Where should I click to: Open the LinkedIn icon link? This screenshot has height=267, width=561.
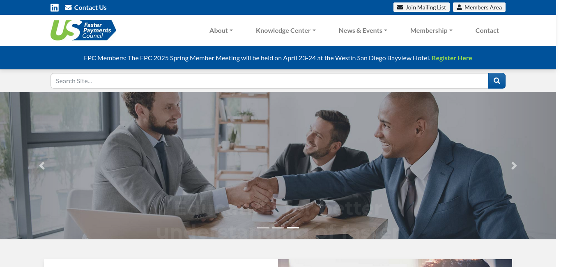(x=55, y=7)
